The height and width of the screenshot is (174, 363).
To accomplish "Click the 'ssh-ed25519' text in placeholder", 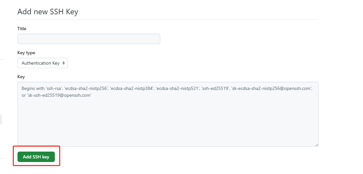I will click(x=215, y=88).
